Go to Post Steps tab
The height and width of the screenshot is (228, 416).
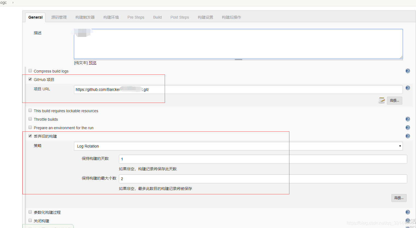pos(180,17)
